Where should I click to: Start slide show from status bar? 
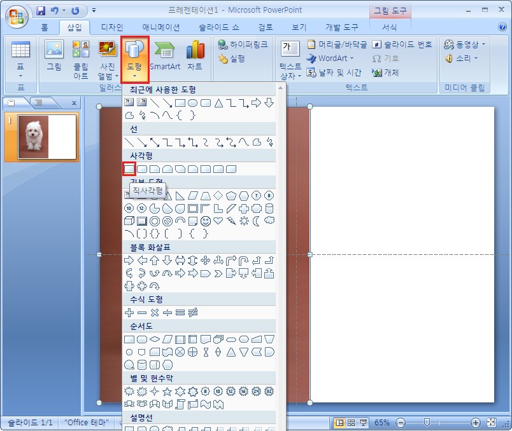click(363, 423)
